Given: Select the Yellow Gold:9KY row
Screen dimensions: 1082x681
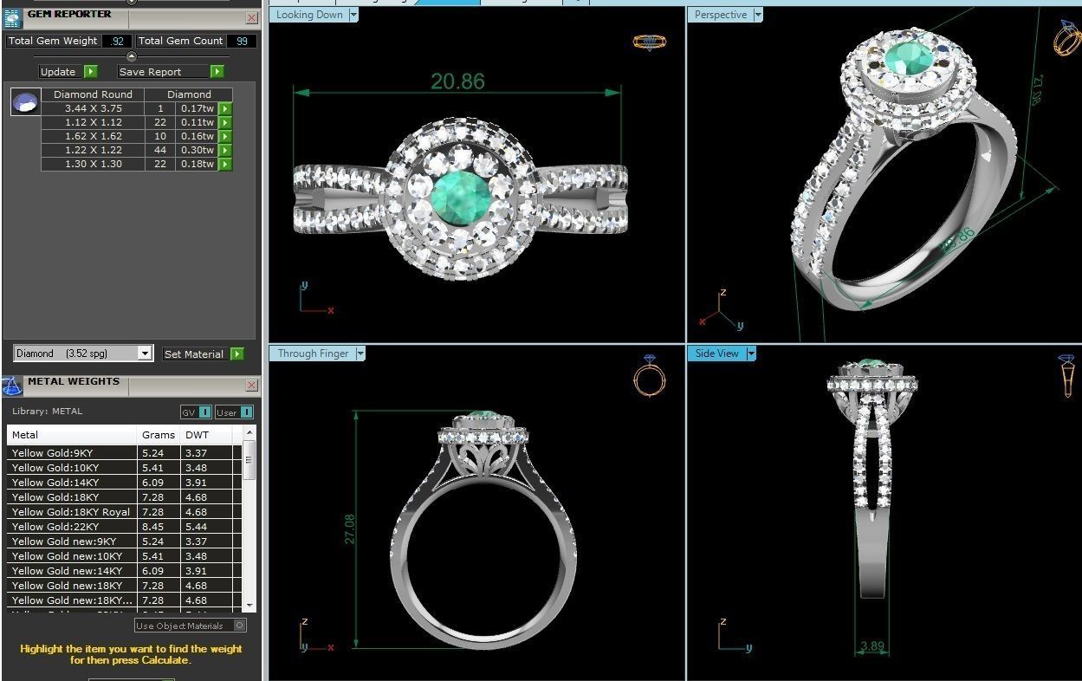Looking at the screenshot, I should click(125, 453).
